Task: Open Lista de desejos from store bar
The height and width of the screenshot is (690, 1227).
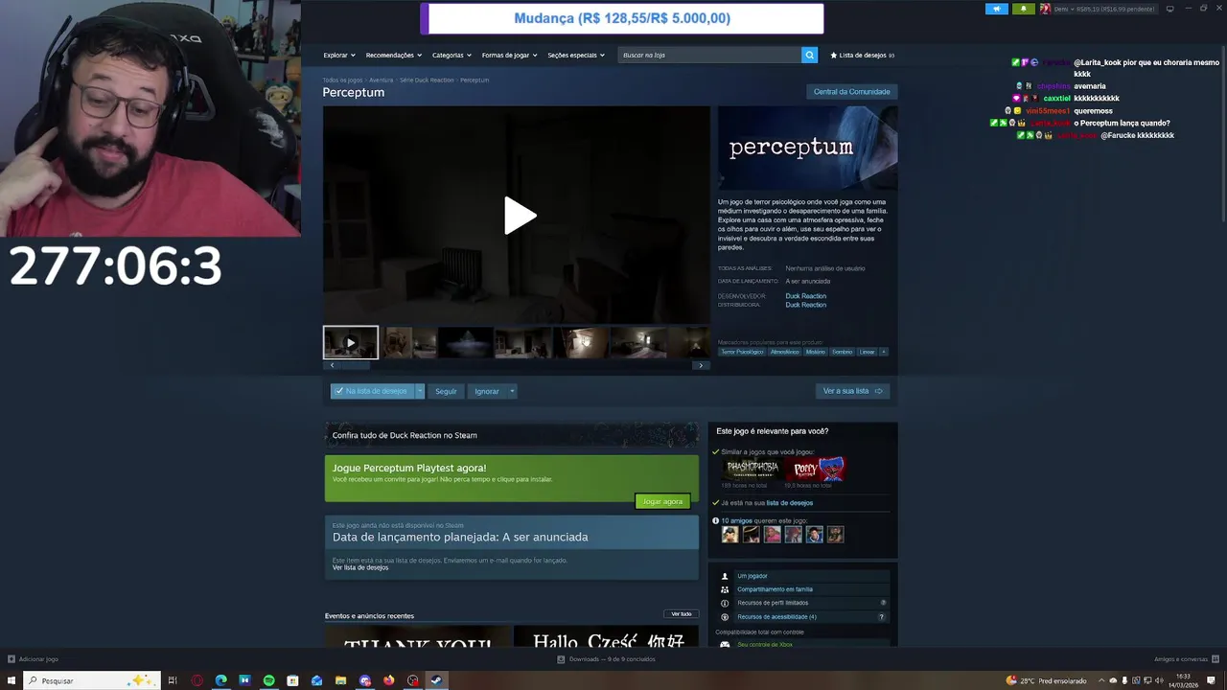Action: [x=862, y=56]
